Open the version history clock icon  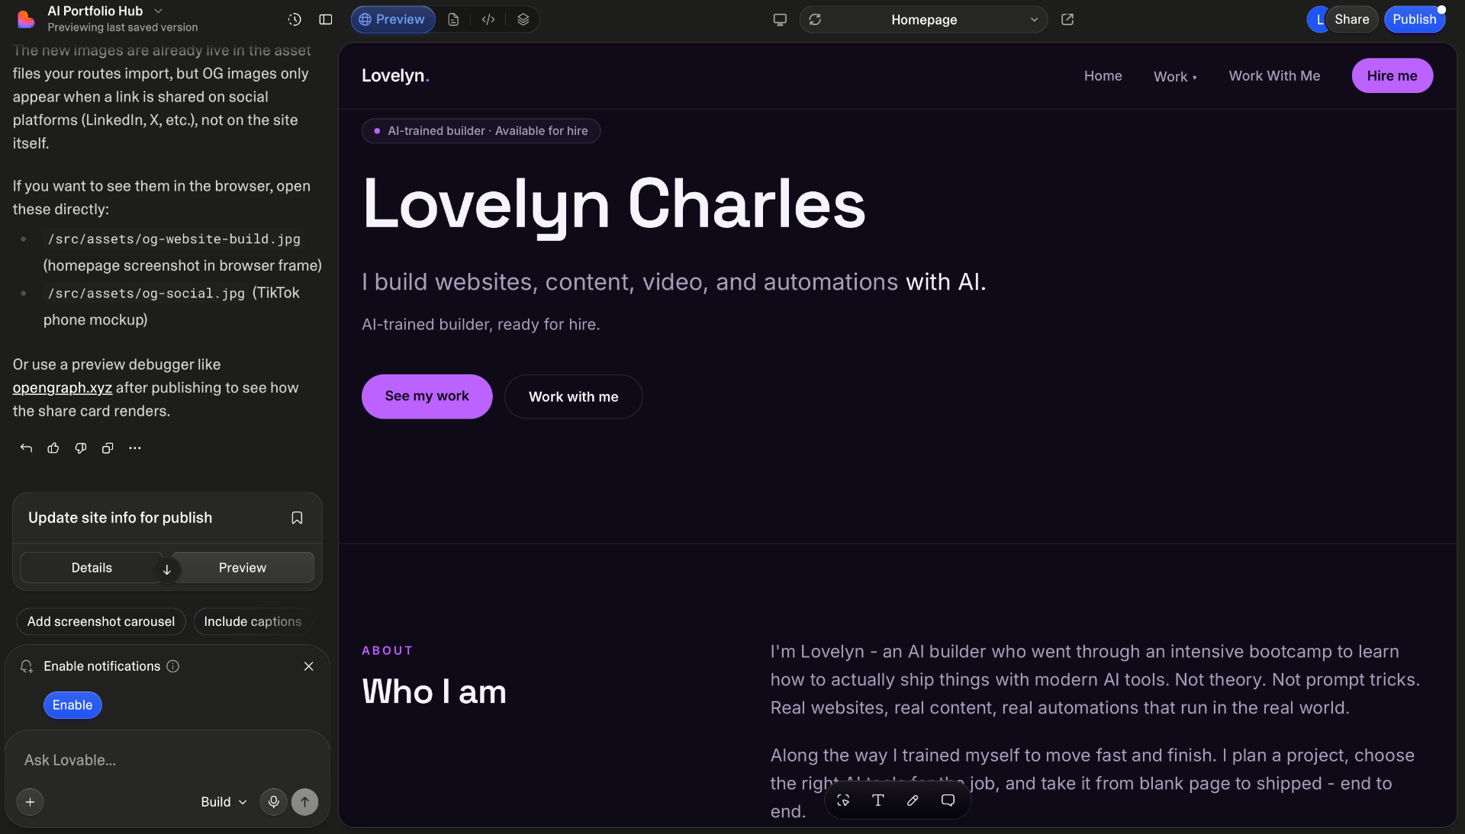coord(295,20)
